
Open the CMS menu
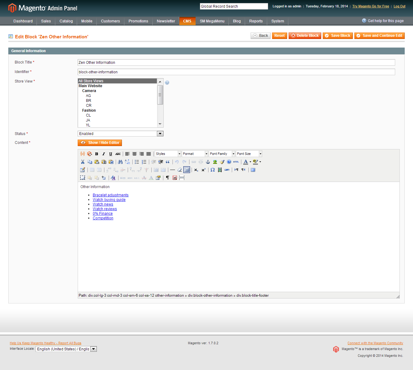[187, 21]
